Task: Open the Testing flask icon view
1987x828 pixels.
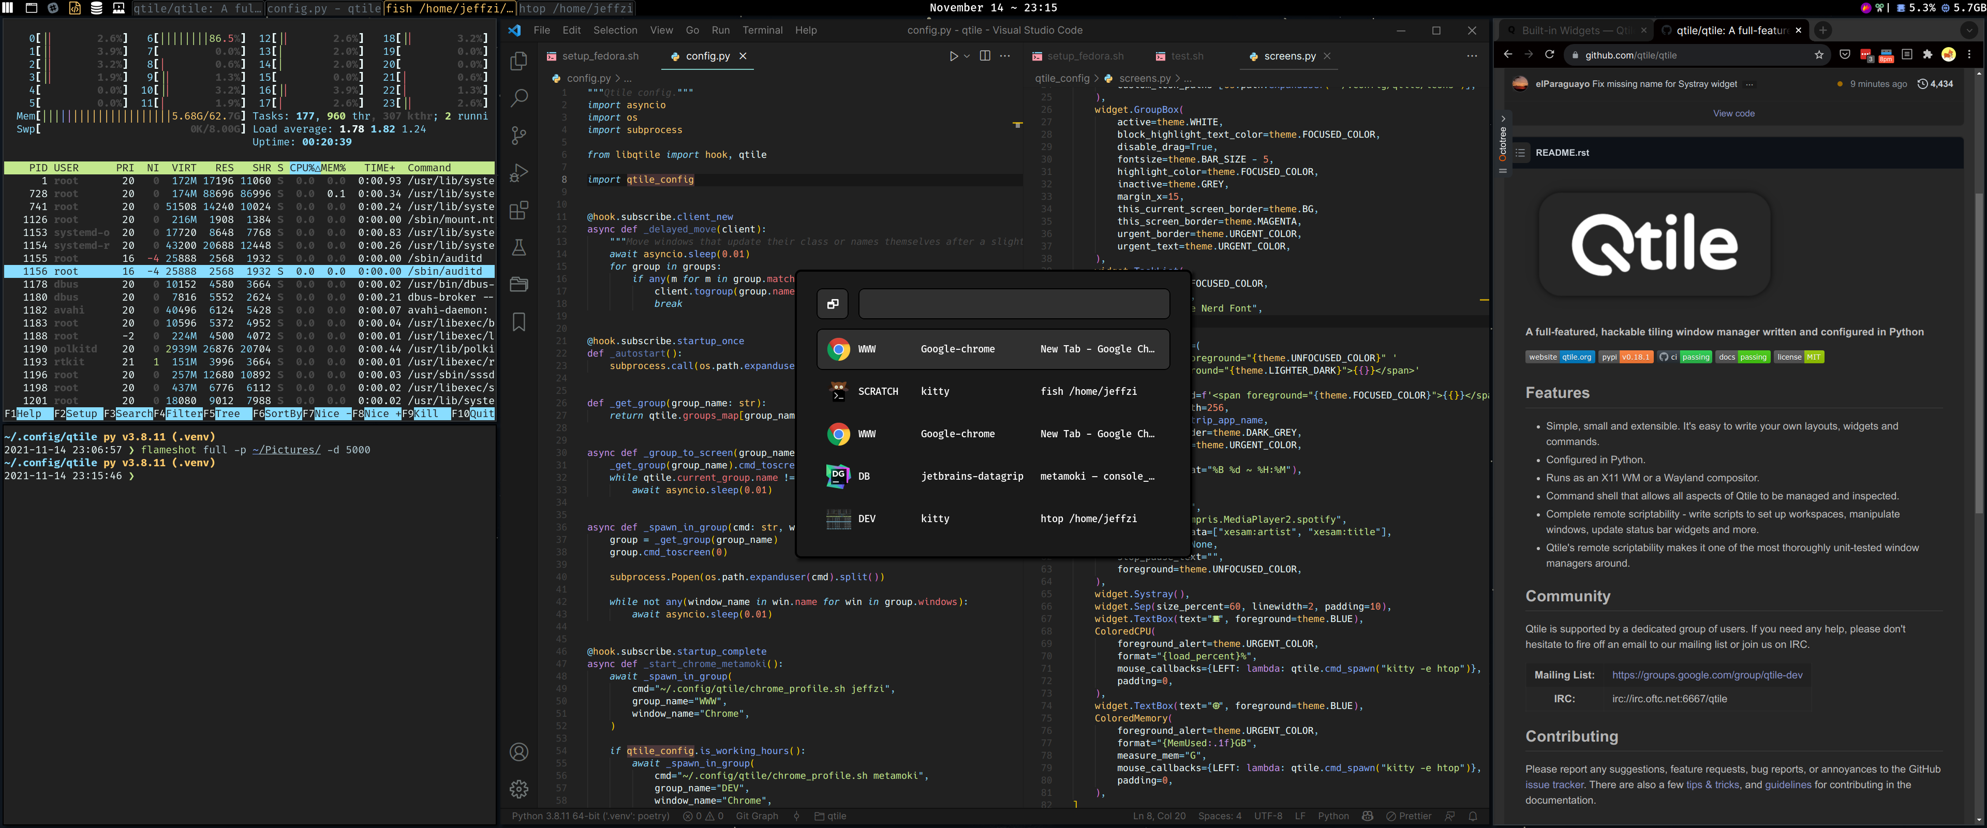Action: pos(519,247)
